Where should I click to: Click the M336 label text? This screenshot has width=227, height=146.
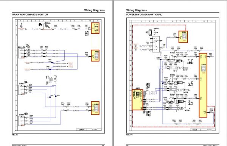(x=187, y=110)
